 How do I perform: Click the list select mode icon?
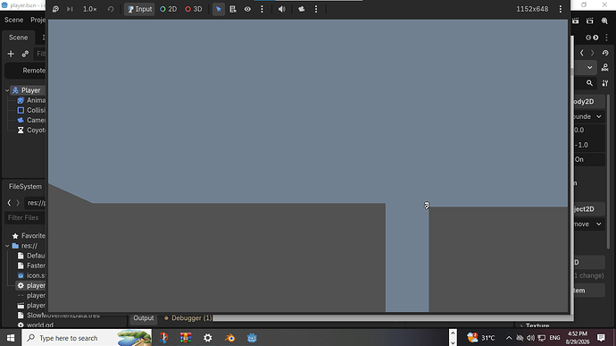[233, 9]
